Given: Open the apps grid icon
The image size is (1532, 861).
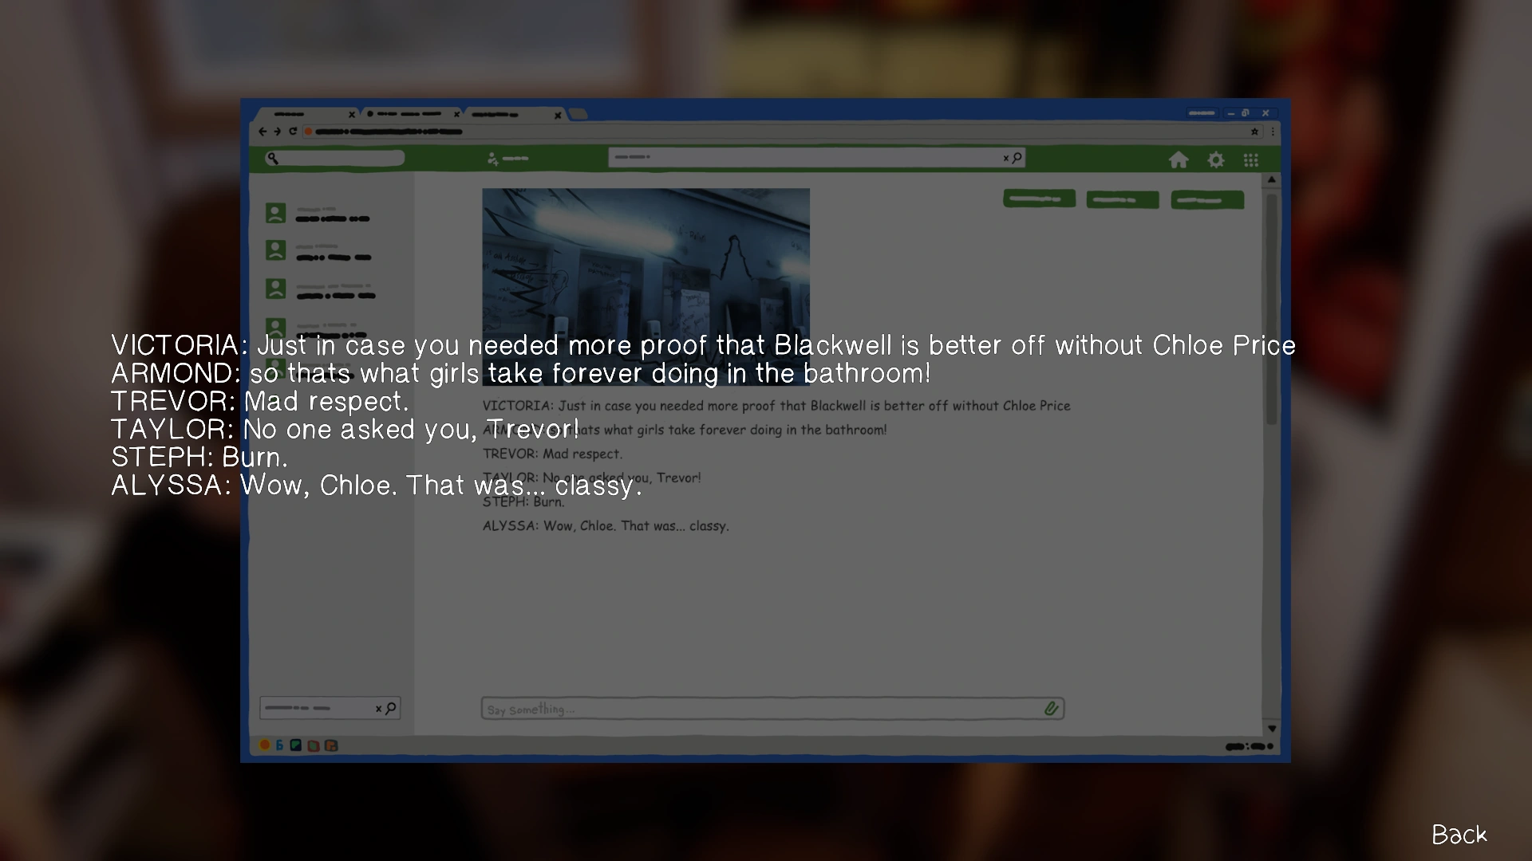Looking at the screenshot, I should click(1250, 160).
